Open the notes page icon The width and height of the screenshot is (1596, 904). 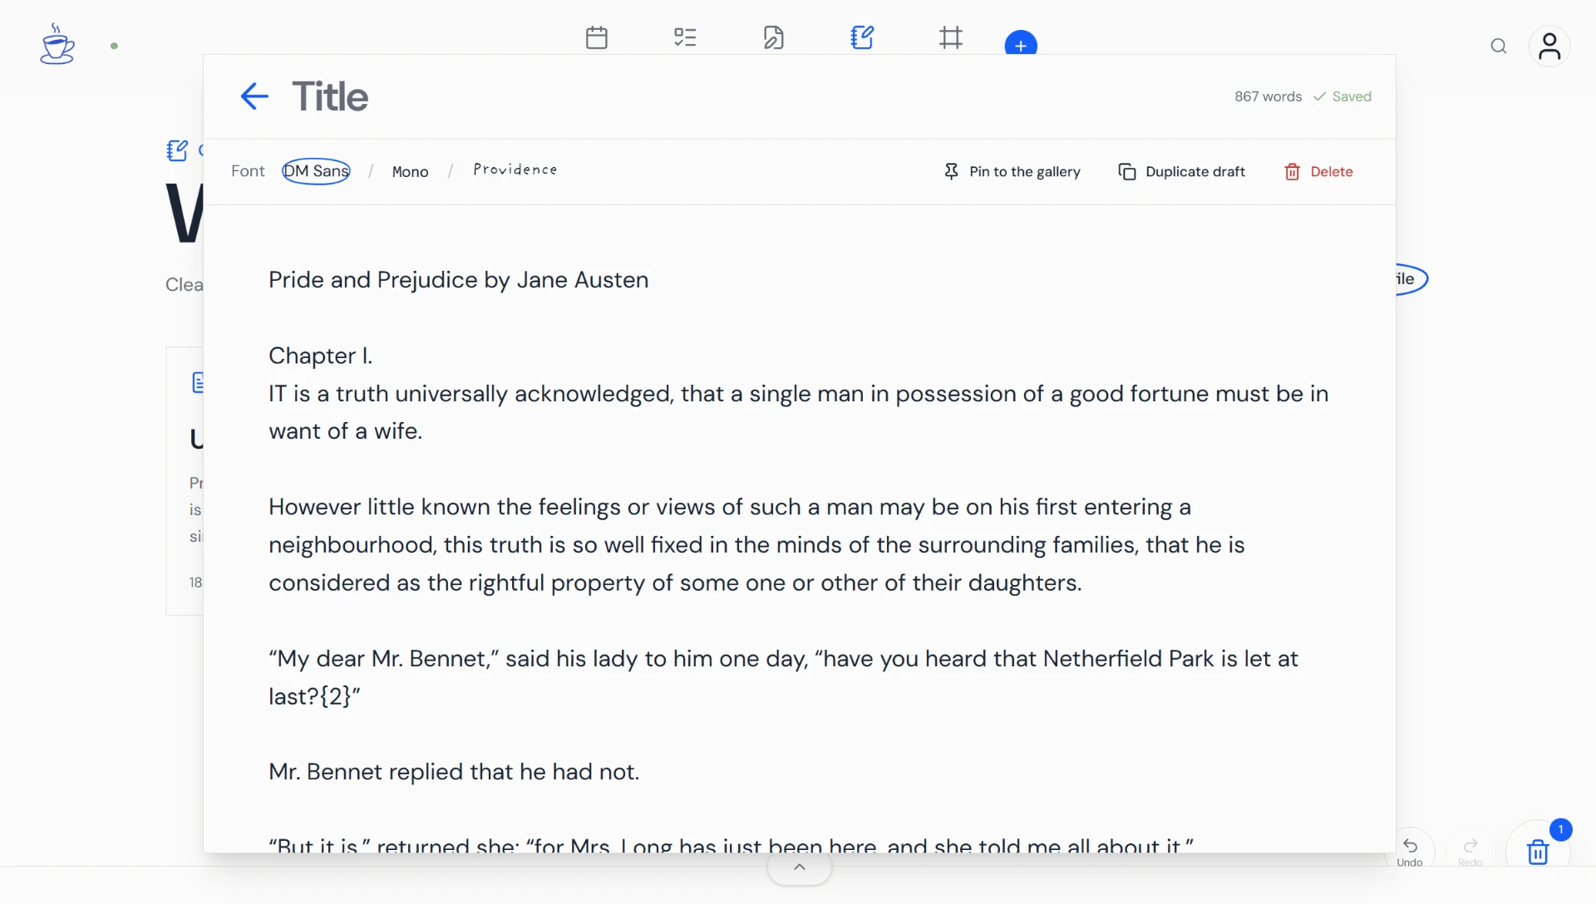(774, 37)
